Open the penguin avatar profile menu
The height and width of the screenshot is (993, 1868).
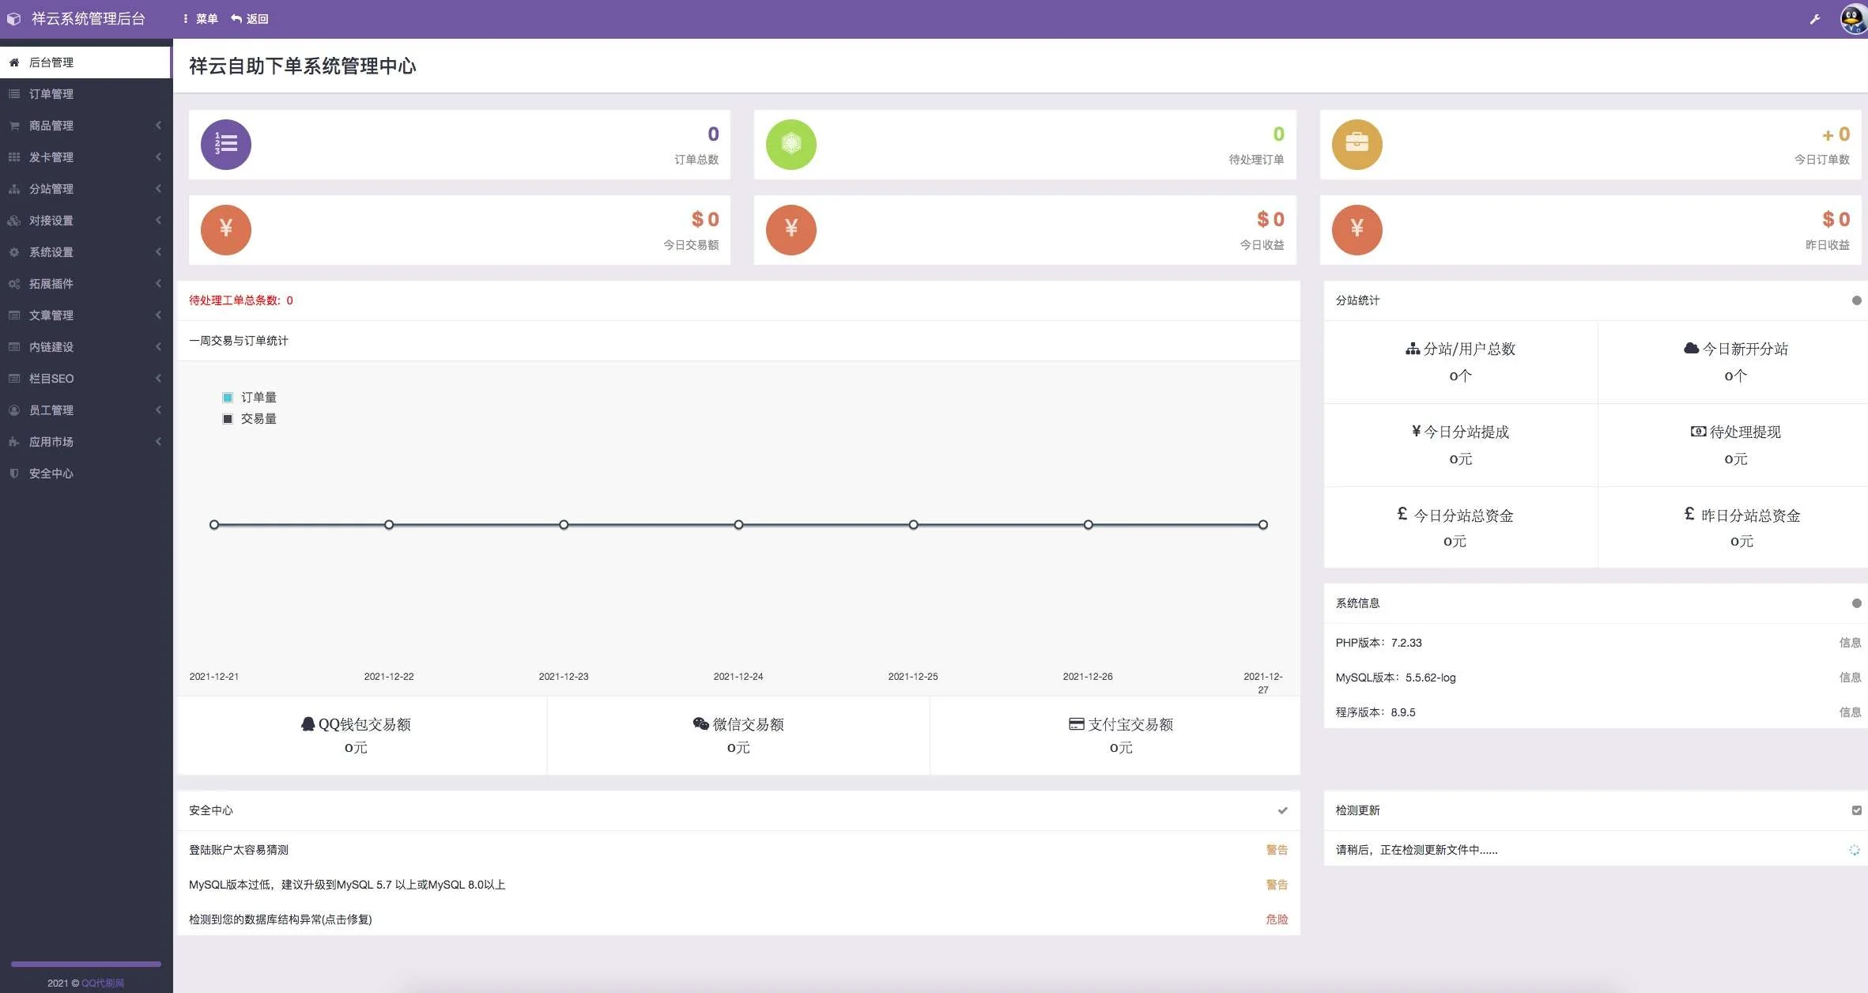coord(1853,19)
